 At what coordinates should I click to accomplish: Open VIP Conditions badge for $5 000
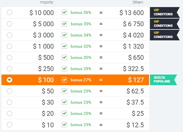(x=165, y=24)
